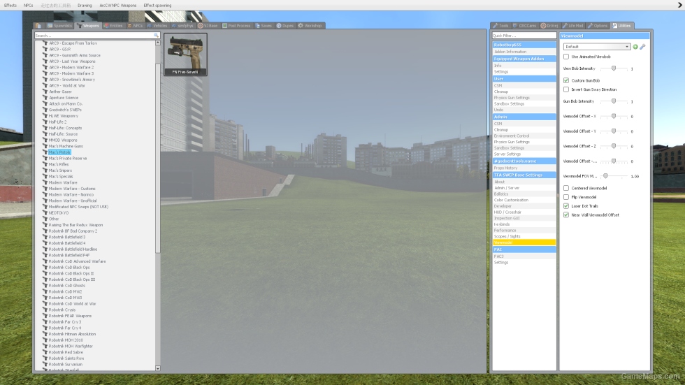Open the Drawing menu

[x=85, y=5]
